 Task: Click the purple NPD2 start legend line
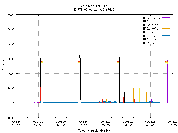(166, 18)
